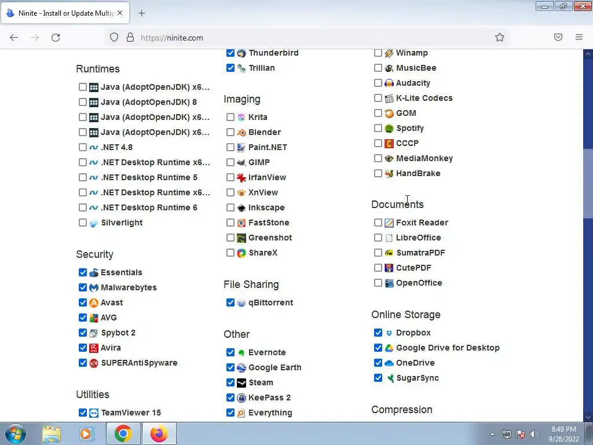Viewport: 593px width, 445px height.
Task: Click the ShareX app icon
Action: pyautogui.click(x=241, y=253)
